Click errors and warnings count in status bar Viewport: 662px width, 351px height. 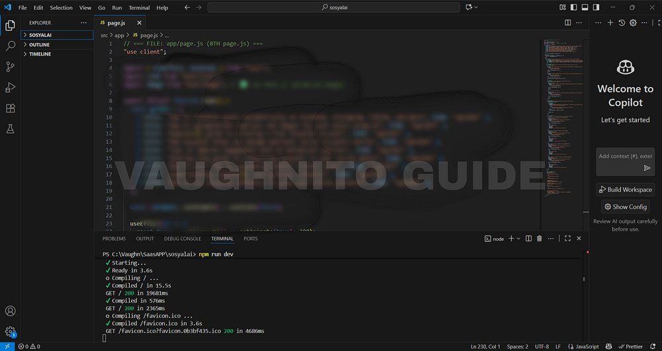point(29,346)
